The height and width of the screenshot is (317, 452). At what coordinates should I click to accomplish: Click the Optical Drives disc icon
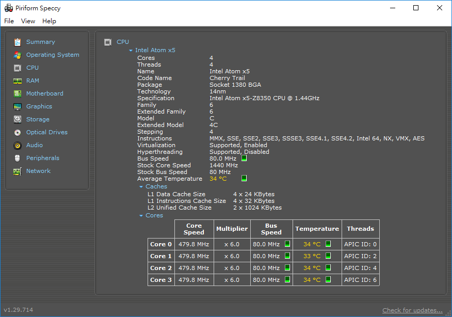tap(18, 133)
